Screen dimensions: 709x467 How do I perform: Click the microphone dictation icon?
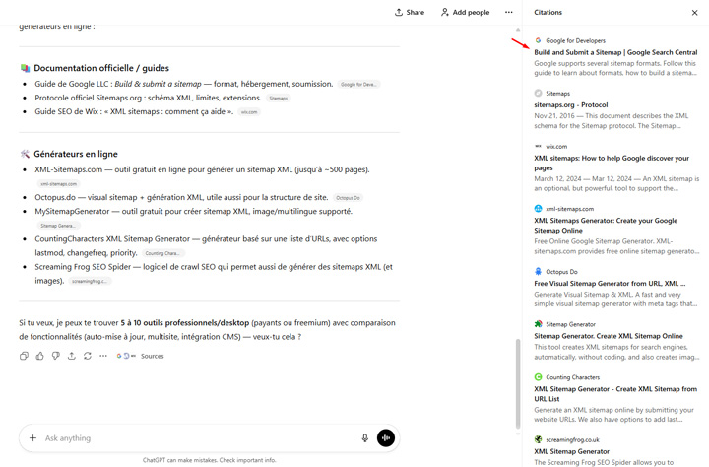pos(364,438)
